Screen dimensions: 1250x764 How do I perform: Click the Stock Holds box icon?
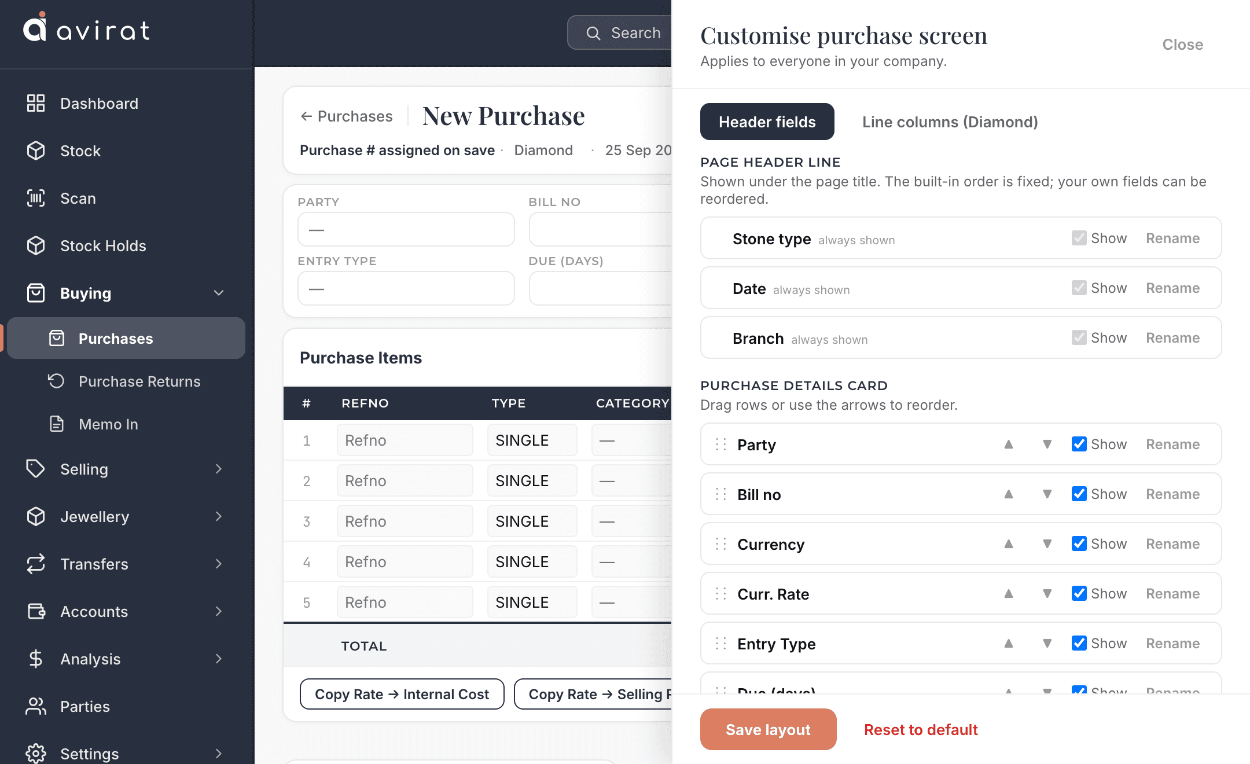coord(36,246)
